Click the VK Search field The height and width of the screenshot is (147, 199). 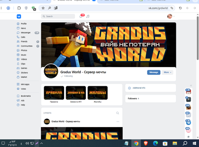(x=58, y=16)
